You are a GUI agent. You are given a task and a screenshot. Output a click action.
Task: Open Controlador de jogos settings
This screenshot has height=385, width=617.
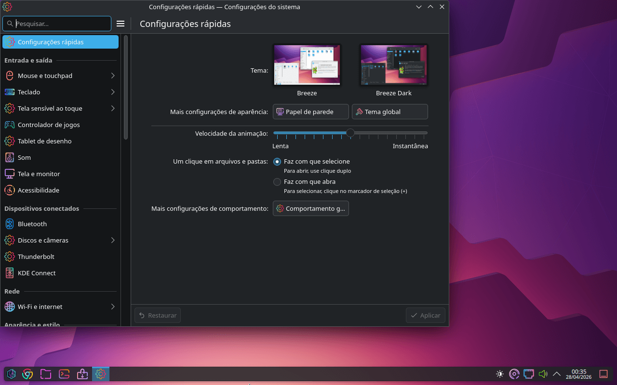pos(49,125)
